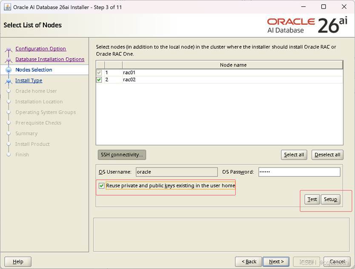The image size is (355, 269).
Task: Click the OS Password field
Action: pyautogui.click(x=299, y=172)
